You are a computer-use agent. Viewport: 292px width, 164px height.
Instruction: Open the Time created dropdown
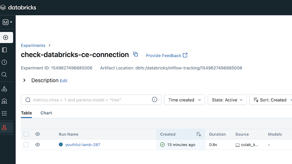point(184,100)
